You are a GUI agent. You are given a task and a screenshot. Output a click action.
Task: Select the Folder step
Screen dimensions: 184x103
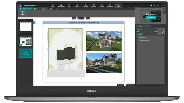[x=118, y=5]
